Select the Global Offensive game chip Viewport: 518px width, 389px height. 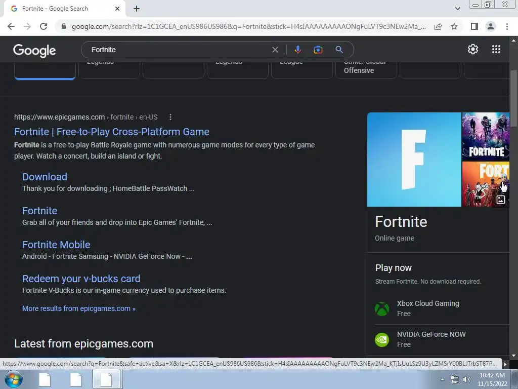(x=366, y=70)
